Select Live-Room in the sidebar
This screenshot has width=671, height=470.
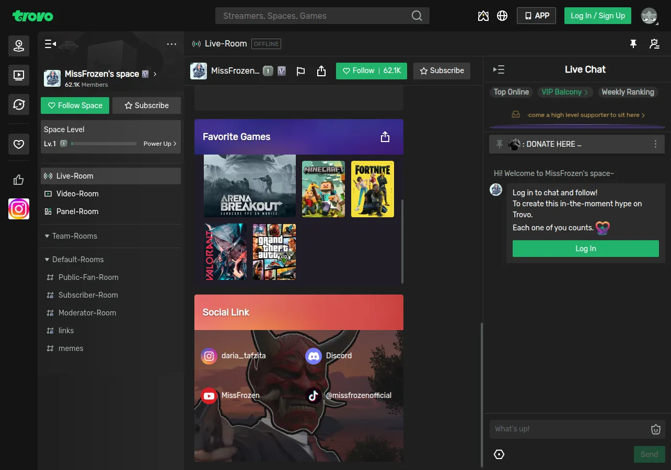coord(111,176)
